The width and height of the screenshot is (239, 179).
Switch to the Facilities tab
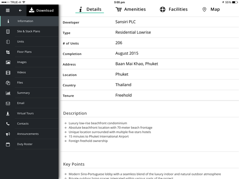tap(174, 10)
